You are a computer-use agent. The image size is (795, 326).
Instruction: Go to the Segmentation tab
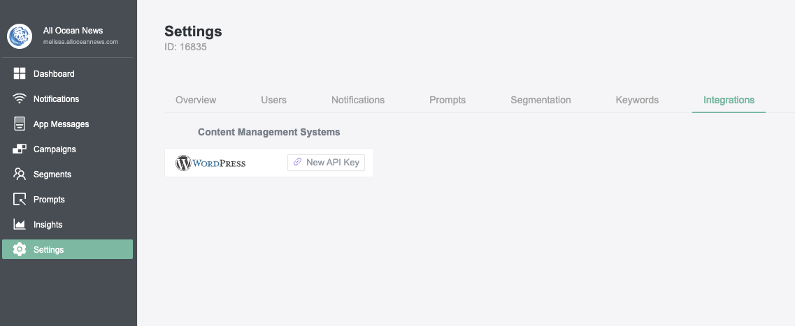[540, 100]
